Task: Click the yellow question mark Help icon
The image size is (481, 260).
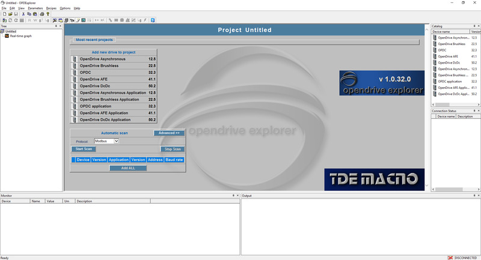Action: pyautogui.click(x=48, y=14)
